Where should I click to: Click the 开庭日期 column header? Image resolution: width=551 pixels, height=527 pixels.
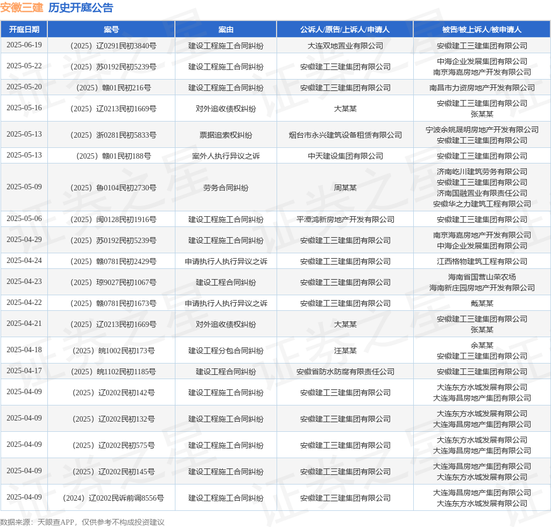click(24, 30)
